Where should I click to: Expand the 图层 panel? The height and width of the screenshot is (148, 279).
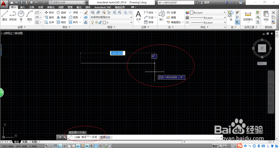111,27
